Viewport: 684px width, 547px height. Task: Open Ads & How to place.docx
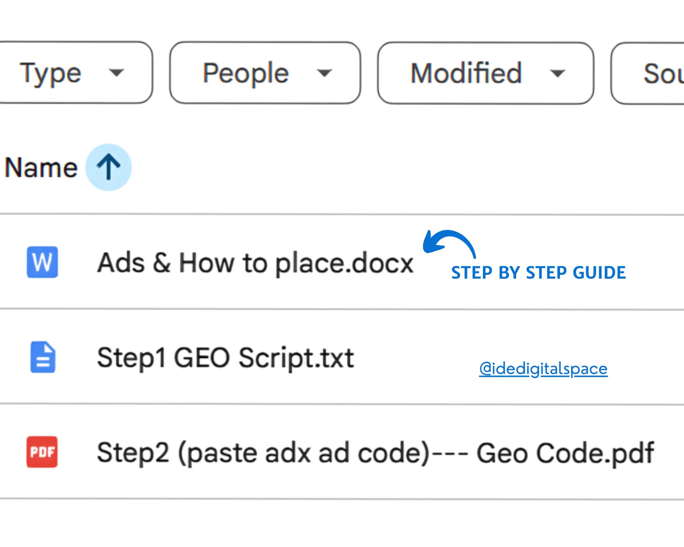[x=255, y=263]
